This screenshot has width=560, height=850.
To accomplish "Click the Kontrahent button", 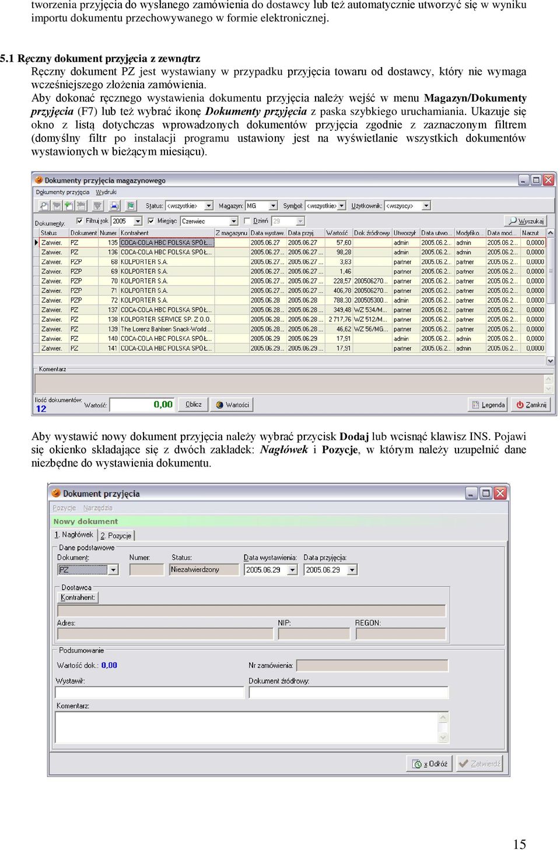I will pos(78,598).
